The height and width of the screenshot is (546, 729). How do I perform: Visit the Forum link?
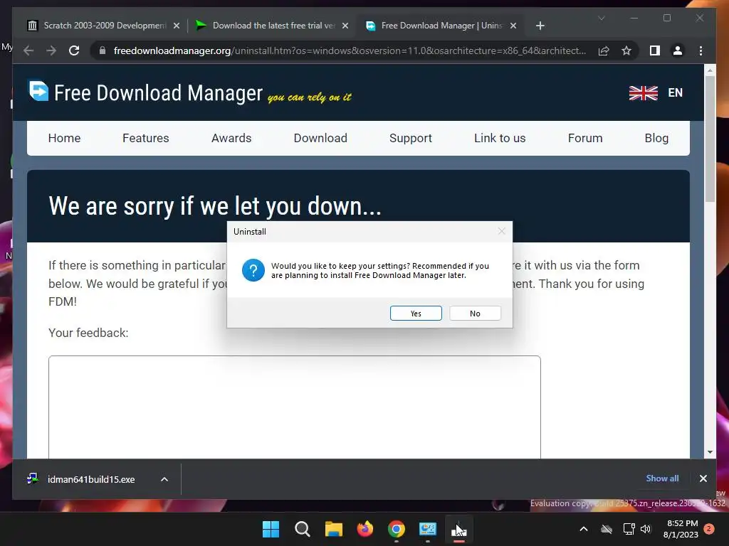pyautogui.click(x=585, y=138)
